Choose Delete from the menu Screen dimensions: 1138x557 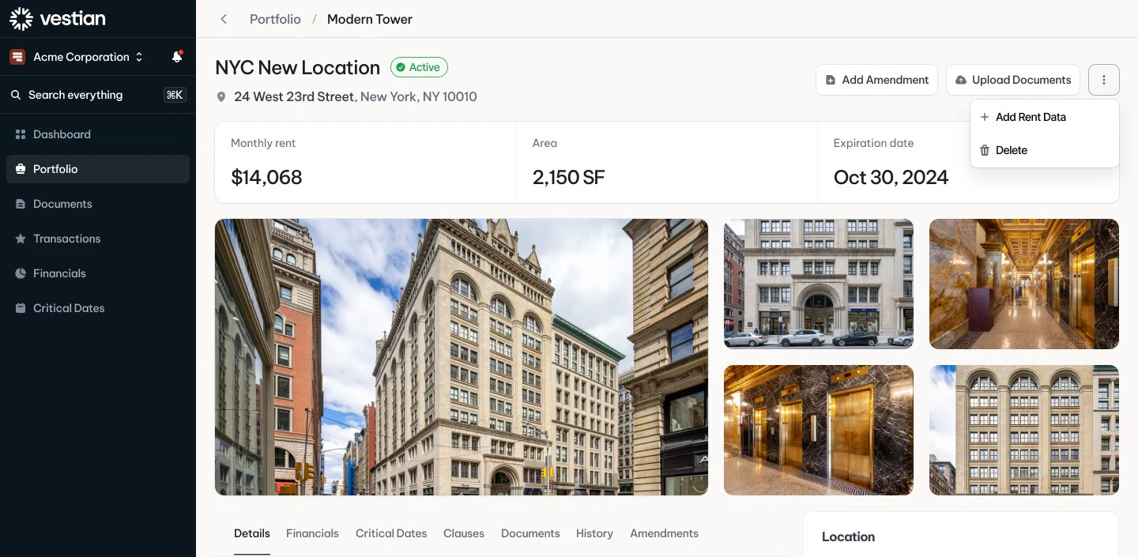tap(1044, 150)
